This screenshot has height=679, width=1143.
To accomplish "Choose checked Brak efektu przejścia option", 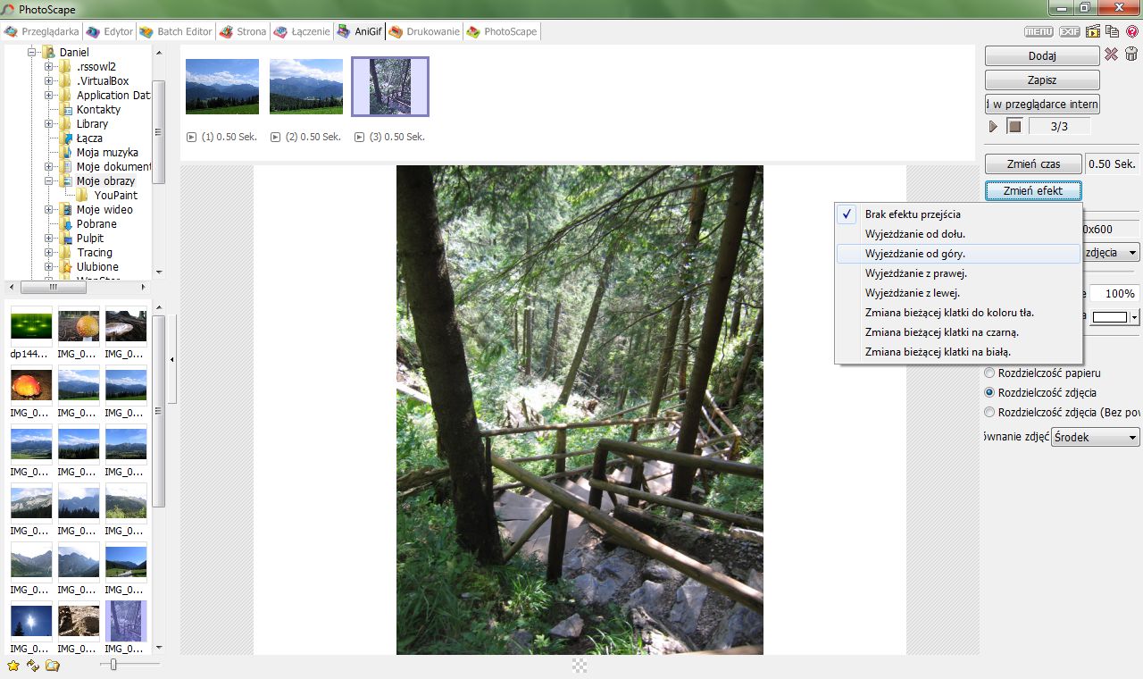I will 958,214.
